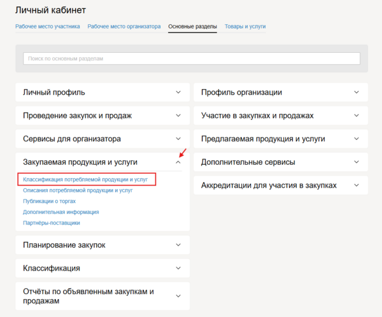Switch to Рабочее место участника tab

[48, 27]
